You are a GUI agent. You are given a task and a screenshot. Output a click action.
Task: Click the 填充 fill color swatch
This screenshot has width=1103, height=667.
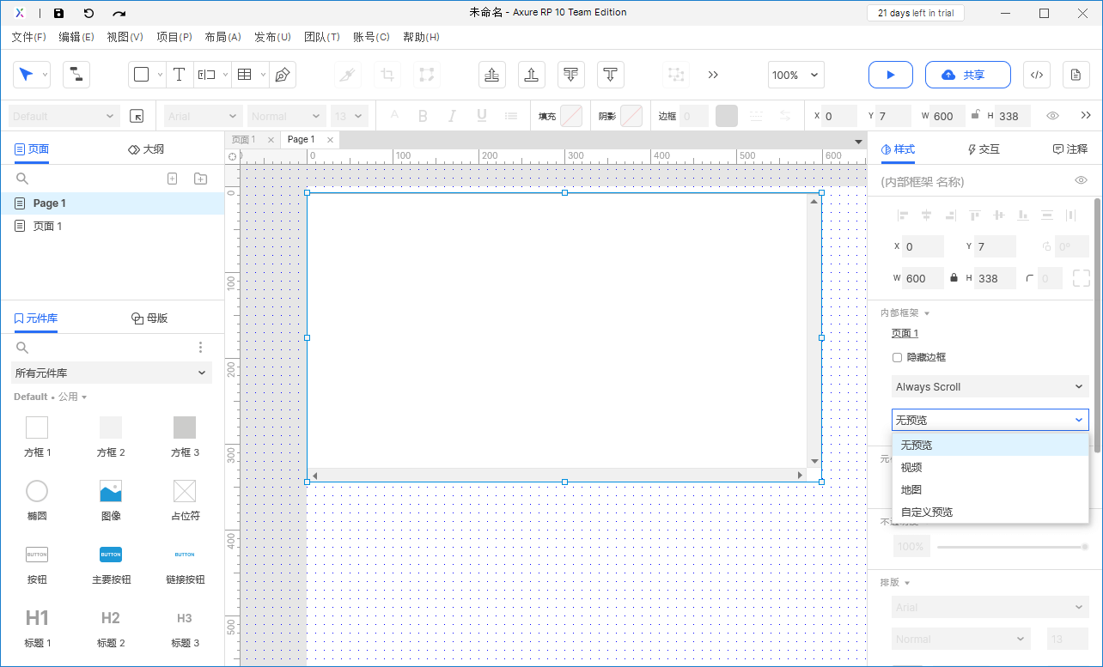571,116
